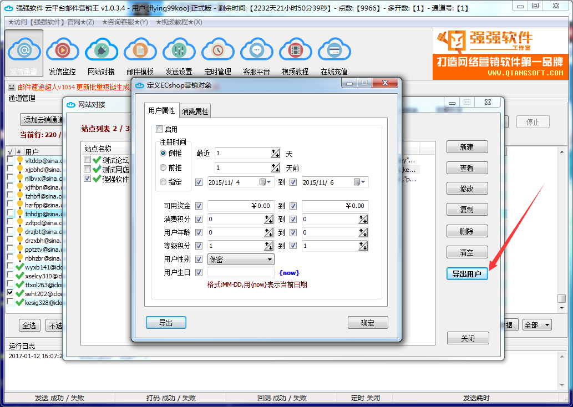Viewport: 573px width, 407px height.
Task: Click the 关闭 button in 网站对接
Action: click(x=468, y=338)
